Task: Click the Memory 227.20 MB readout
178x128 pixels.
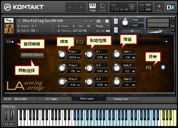Action: tap(80, 31)
